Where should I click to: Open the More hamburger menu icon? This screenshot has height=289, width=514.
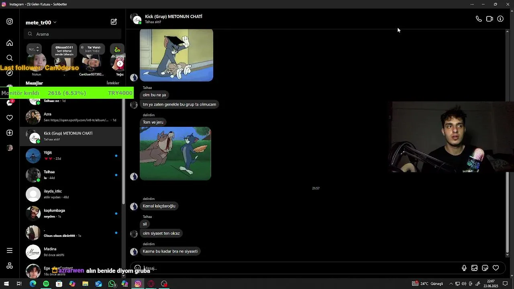(x=10, y=250)
